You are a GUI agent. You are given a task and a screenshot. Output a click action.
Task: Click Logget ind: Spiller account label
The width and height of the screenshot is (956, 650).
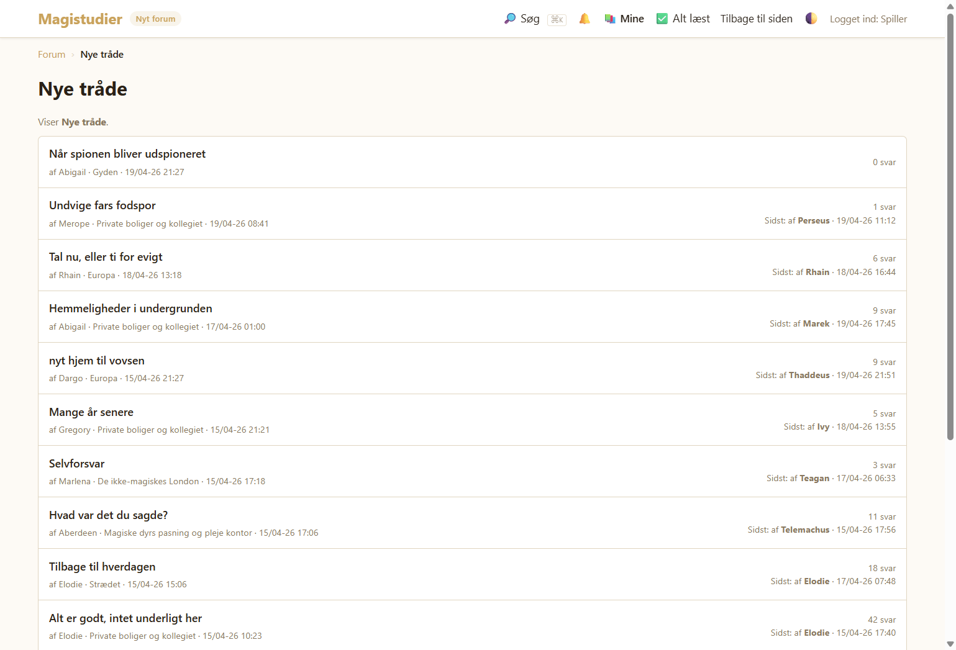(868, 19)
